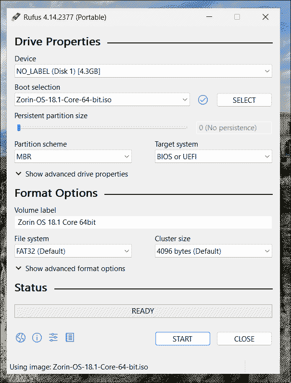This screenshot has width=291, height=383.
Task: Click the persistent partition size slider handle
Action: (x=19, y=128)
